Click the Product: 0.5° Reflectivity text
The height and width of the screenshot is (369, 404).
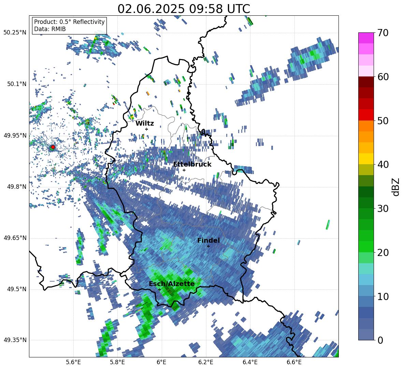pyautogui.click(x=69, y=22)
